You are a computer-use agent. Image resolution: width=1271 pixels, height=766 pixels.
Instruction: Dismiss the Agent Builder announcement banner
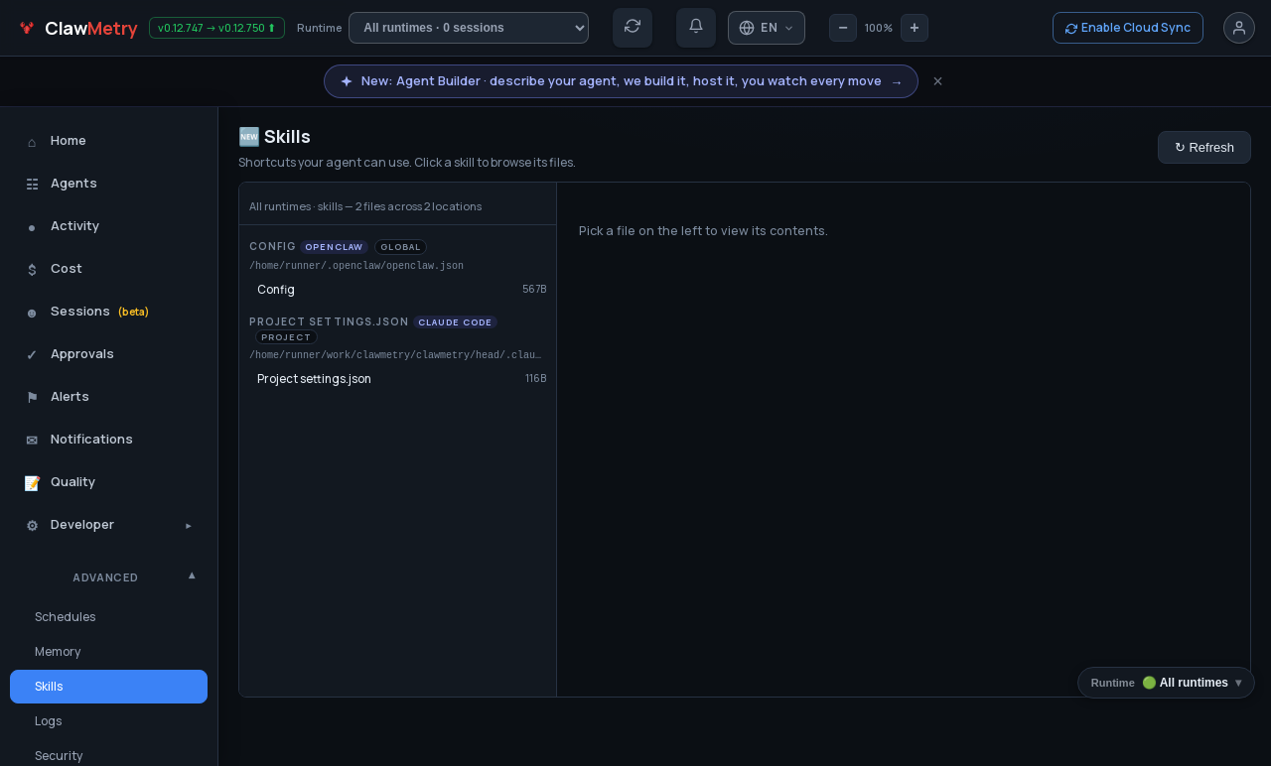click(937, 81)
